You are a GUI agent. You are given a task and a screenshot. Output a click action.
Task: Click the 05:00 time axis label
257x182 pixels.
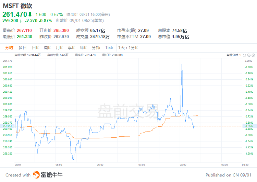click(x=59, y=165)
